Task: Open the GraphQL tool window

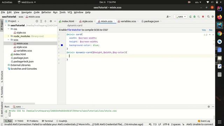Action: point(62,121)
